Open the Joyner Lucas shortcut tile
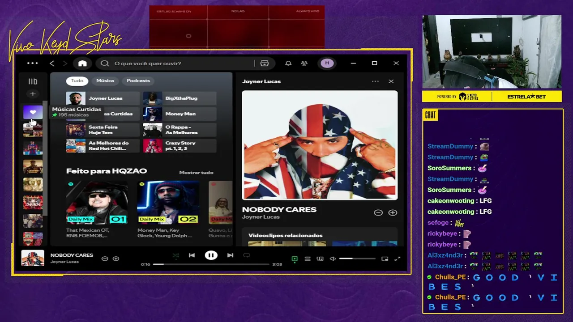The image size is (573, 322). 103,98
